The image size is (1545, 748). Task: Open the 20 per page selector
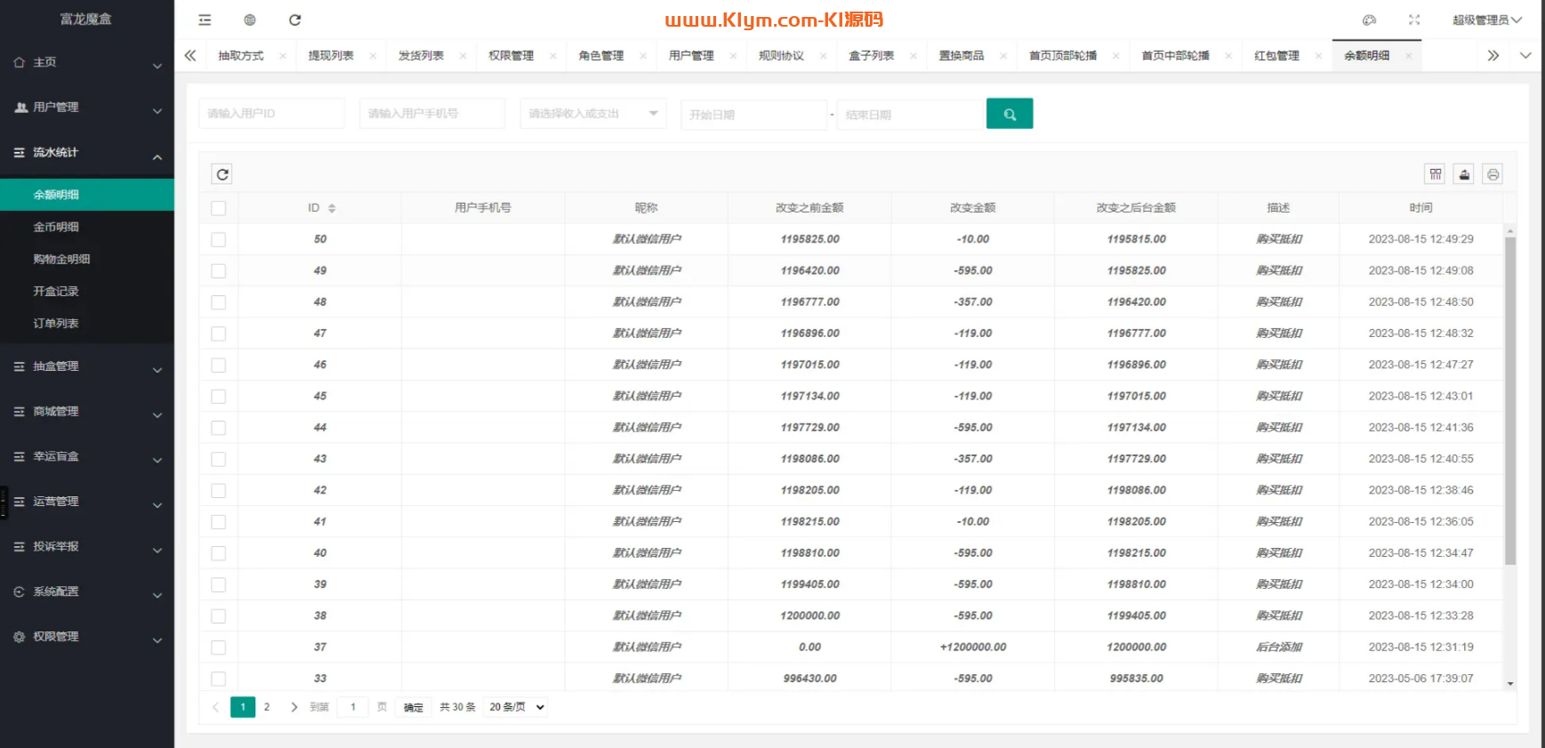pos(516,707)
